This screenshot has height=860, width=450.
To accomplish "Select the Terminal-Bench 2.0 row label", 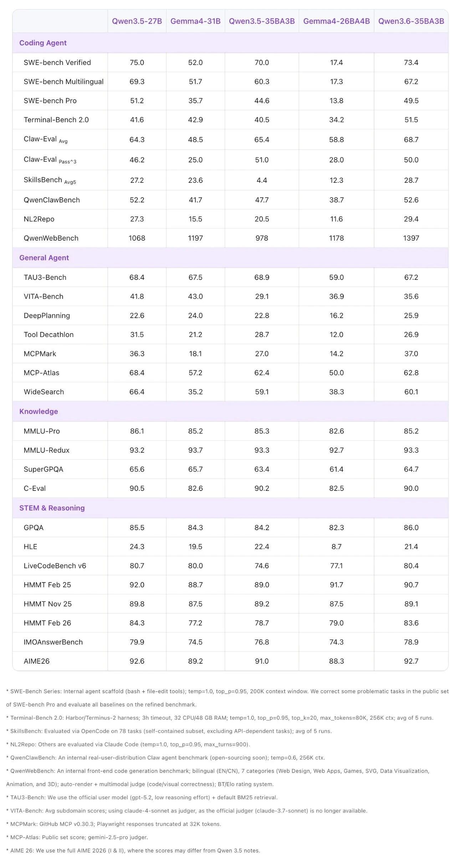I will coord(56,120).
